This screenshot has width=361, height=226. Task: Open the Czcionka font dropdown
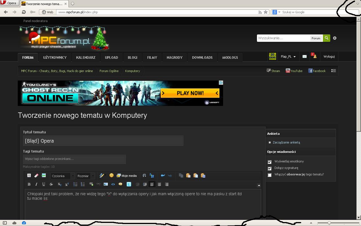pyautogui.click(x=63, y=176)
